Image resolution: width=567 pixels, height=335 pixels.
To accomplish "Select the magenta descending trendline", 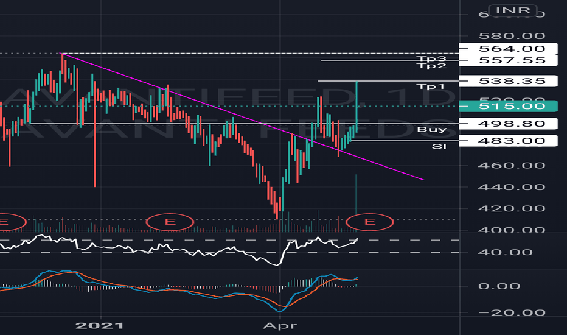I will (242, 116).
